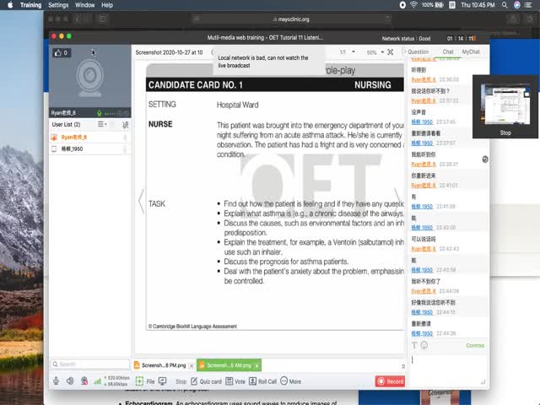Open the More options menu
Image resolution: width=540 pixels, height=405 pixels.
pos(290,381)
